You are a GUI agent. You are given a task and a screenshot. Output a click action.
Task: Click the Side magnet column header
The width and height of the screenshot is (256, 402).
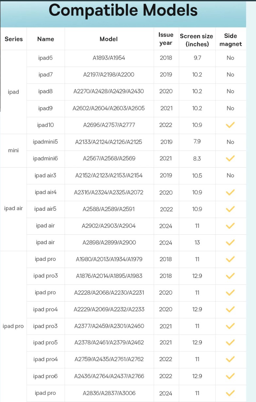pyautogui.click(x=230, y=40)
